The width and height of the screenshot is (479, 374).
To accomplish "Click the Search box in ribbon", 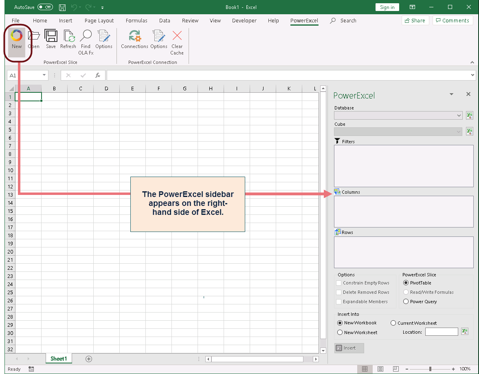I will coord(343,20).
